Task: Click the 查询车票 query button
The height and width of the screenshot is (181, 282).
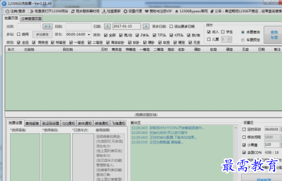Action: point(274,35)
